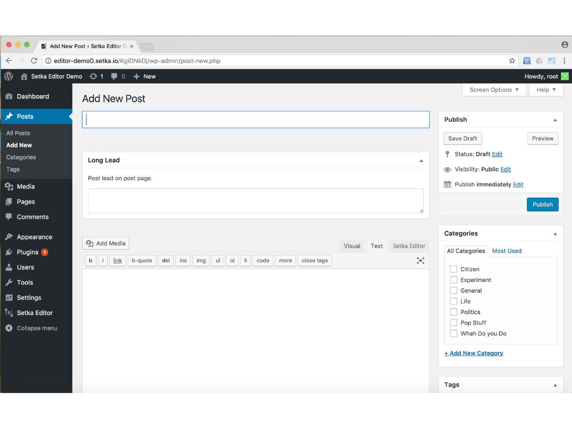
Task: Click the Add New Category link
Action: click(x=473, y=353)
